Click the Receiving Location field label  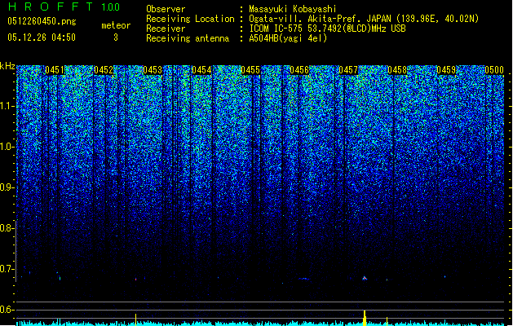pyautogui.click(x=190, y=19)
